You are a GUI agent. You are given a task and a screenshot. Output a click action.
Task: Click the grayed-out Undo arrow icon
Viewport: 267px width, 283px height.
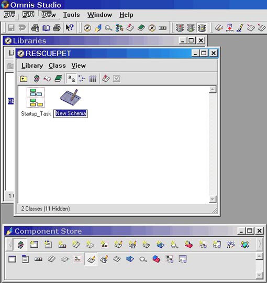pyautogui.click(x=22, y=28)
